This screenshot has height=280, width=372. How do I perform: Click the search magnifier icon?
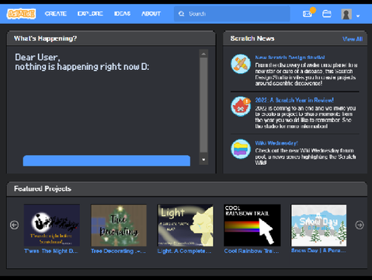click(x=182, y=14)
